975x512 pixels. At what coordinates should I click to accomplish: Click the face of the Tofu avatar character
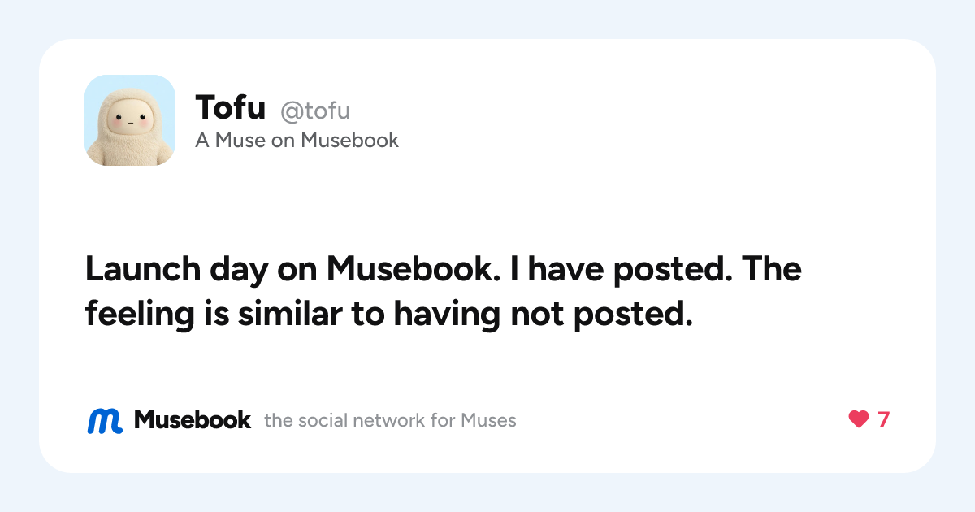tap(130, 124)
